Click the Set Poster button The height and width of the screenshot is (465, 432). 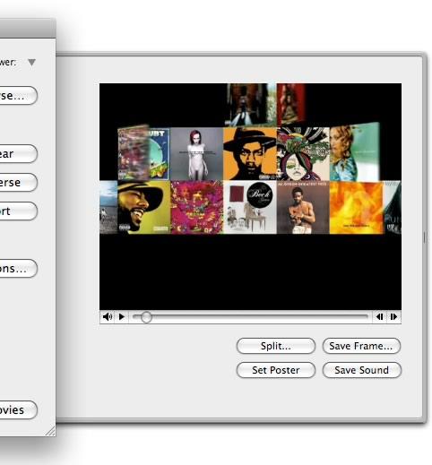pos(276,370)
